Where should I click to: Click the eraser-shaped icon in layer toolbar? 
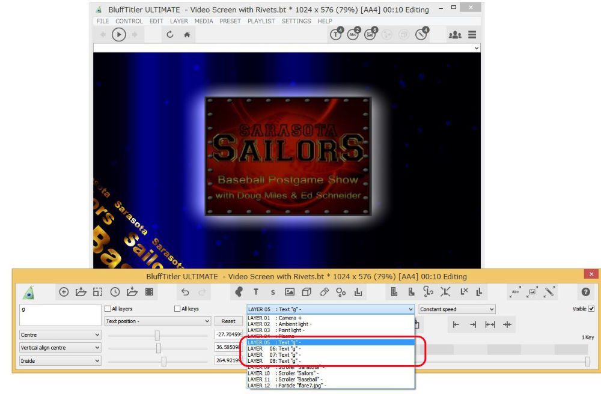point(325,292)
